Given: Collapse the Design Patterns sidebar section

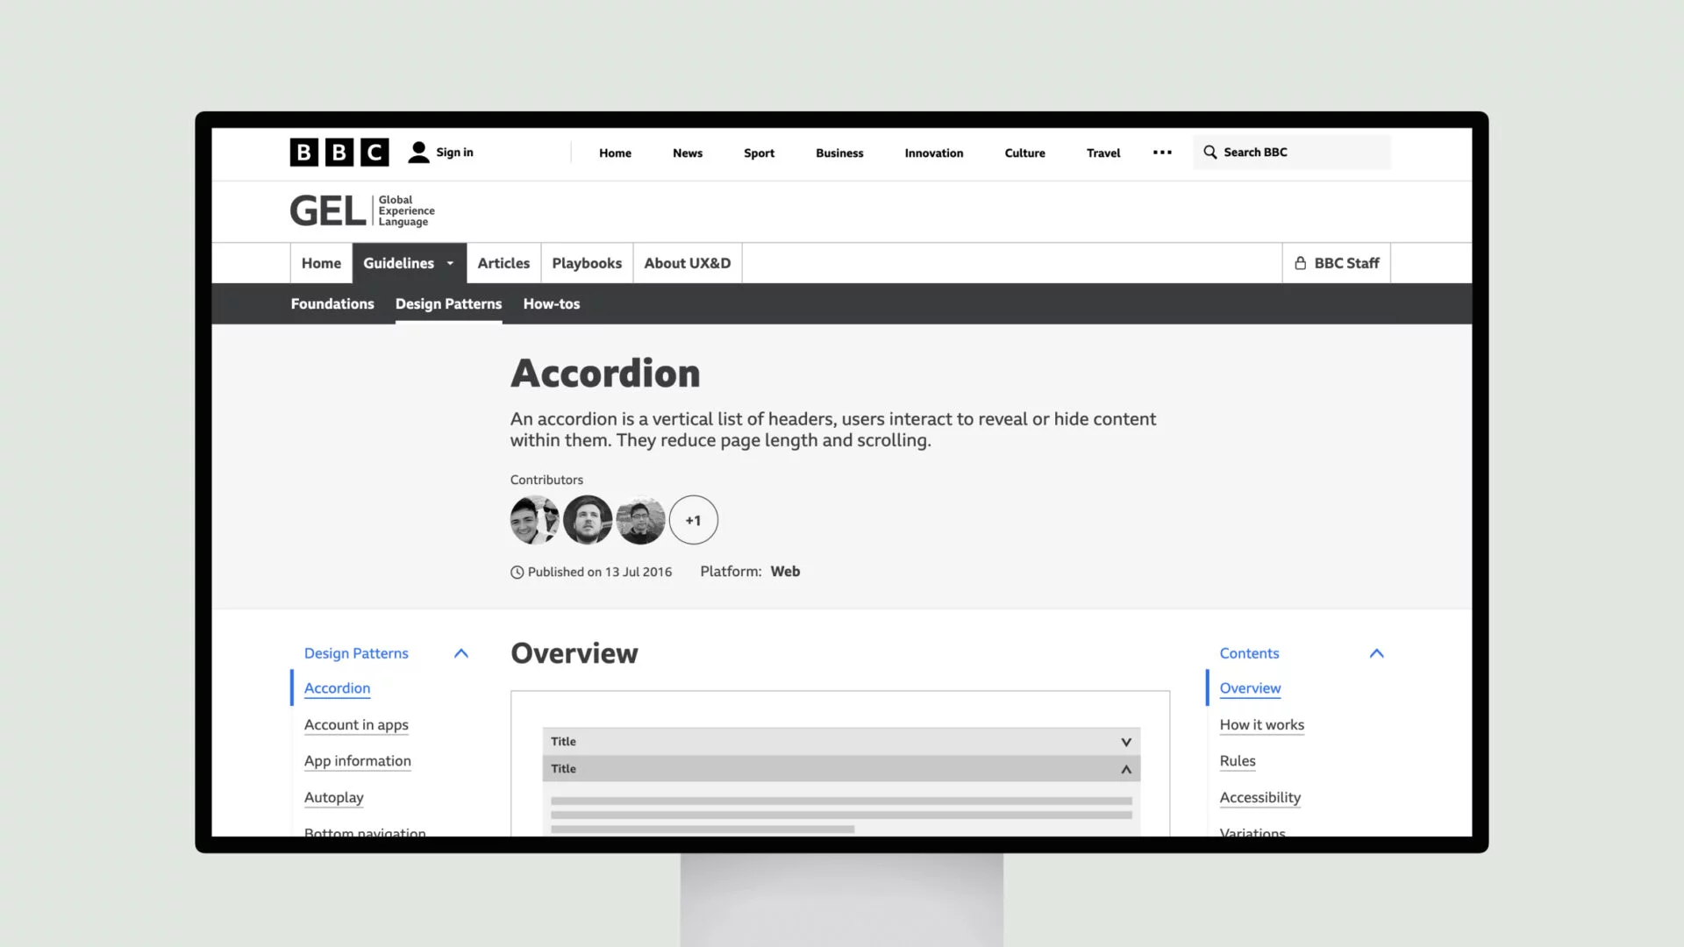Looking at the screenshot, I should coord(460,652).
